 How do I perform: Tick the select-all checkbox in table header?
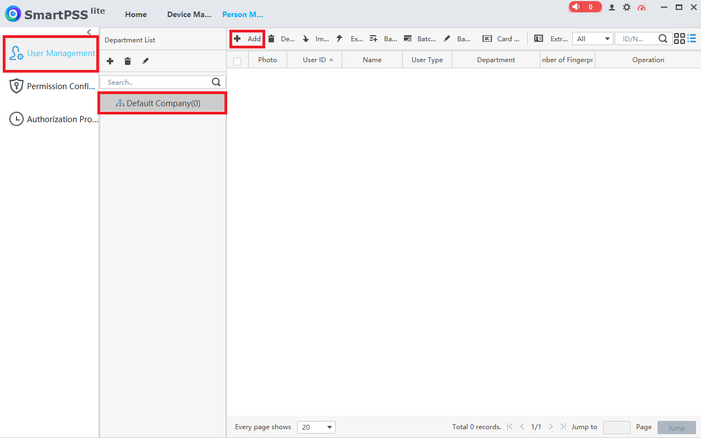coord(237,61)
